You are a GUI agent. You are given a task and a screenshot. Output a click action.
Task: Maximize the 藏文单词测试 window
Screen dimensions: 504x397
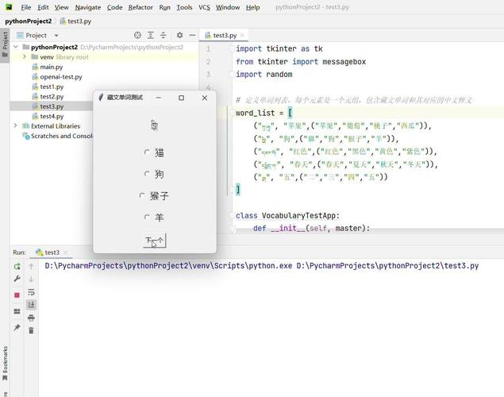[181, 98]
